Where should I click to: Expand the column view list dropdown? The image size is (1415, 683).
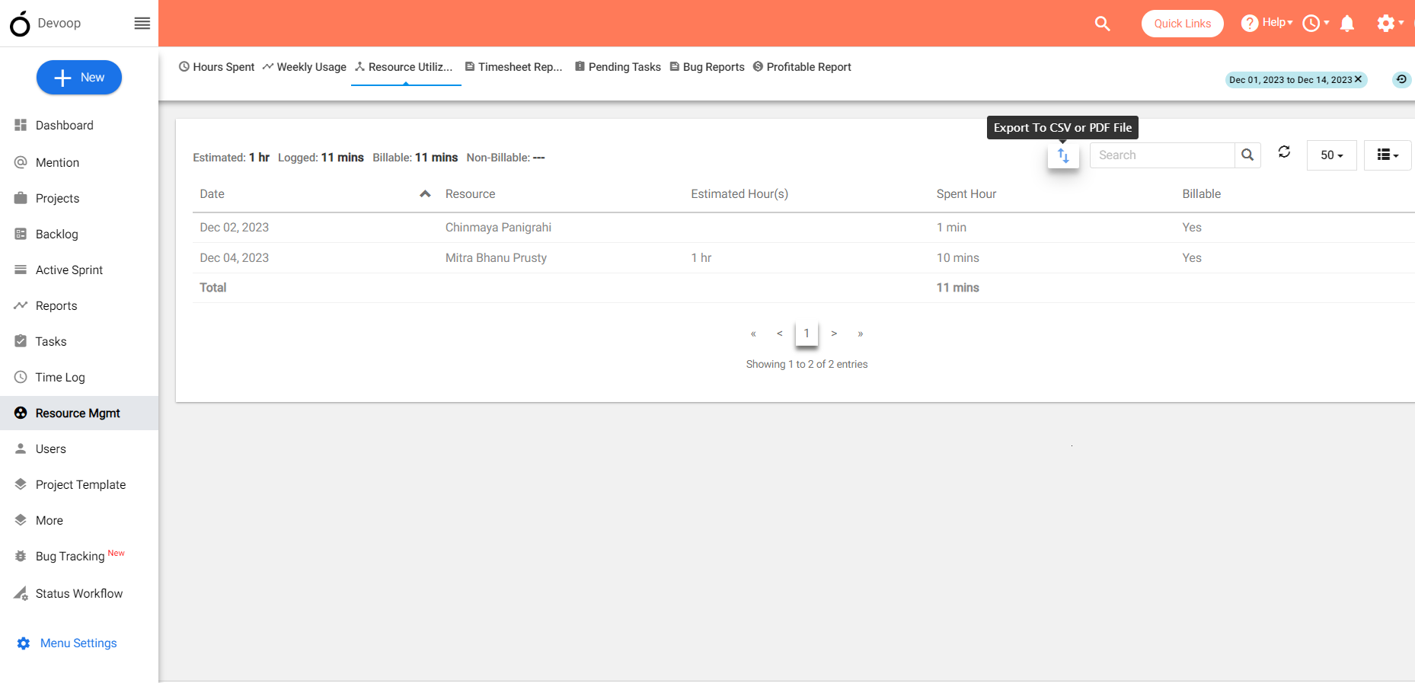(x=1387, y=155)
